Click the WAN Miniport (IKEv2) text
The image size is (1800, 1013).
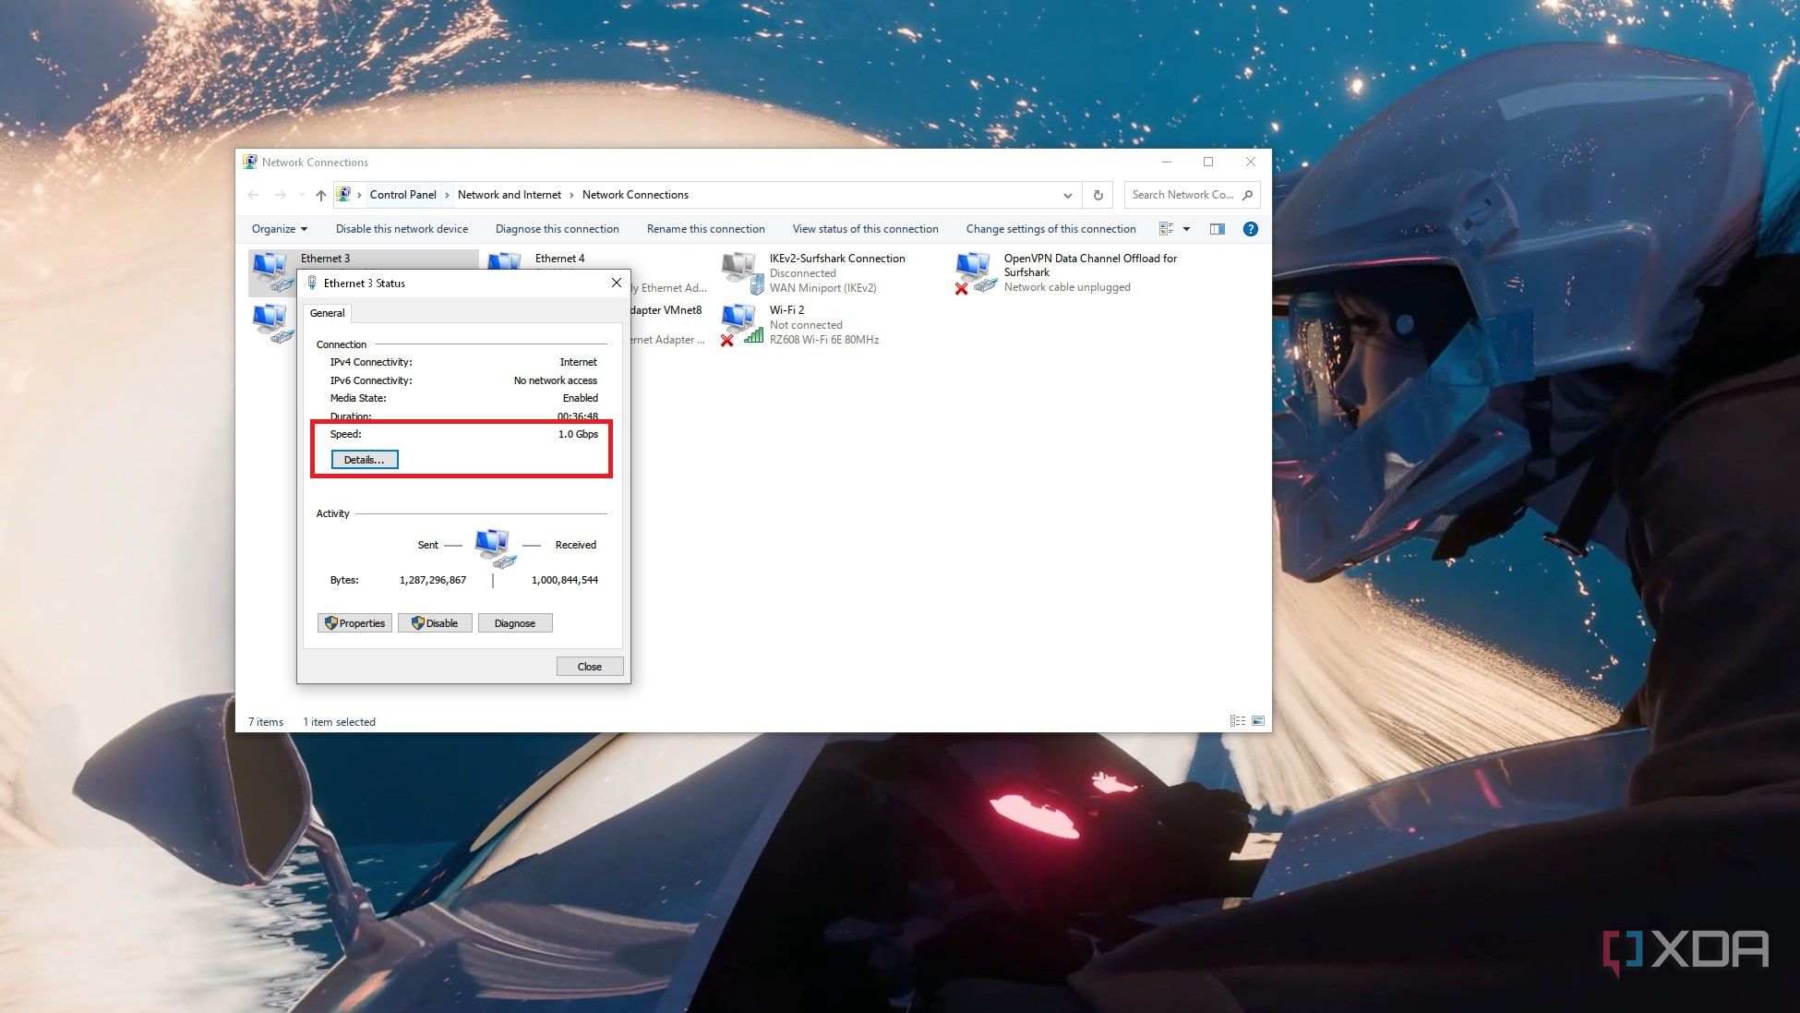pyautogui.click(x=823, y=288)
